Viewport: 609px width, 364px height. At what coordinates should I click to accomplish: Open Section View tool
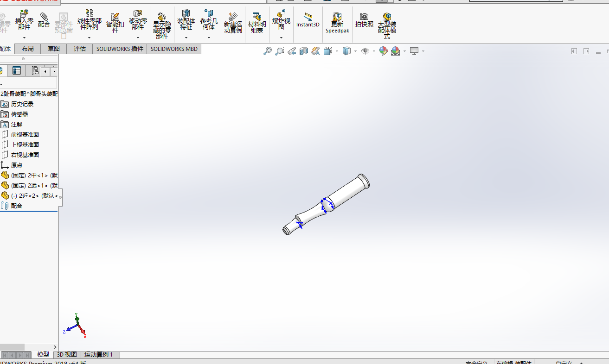[304, 51]
